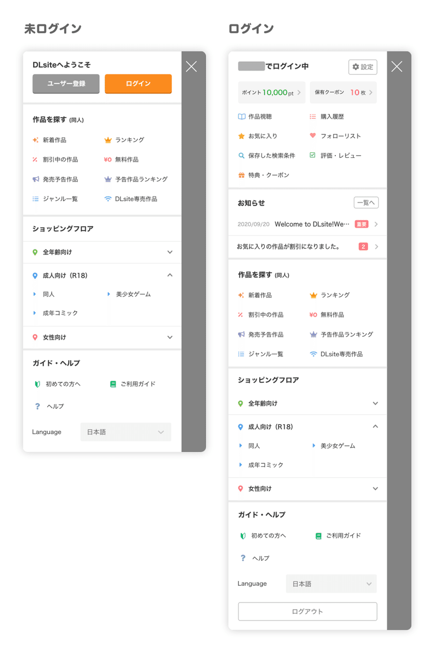Click the フォローリスト heart icon

313,136
